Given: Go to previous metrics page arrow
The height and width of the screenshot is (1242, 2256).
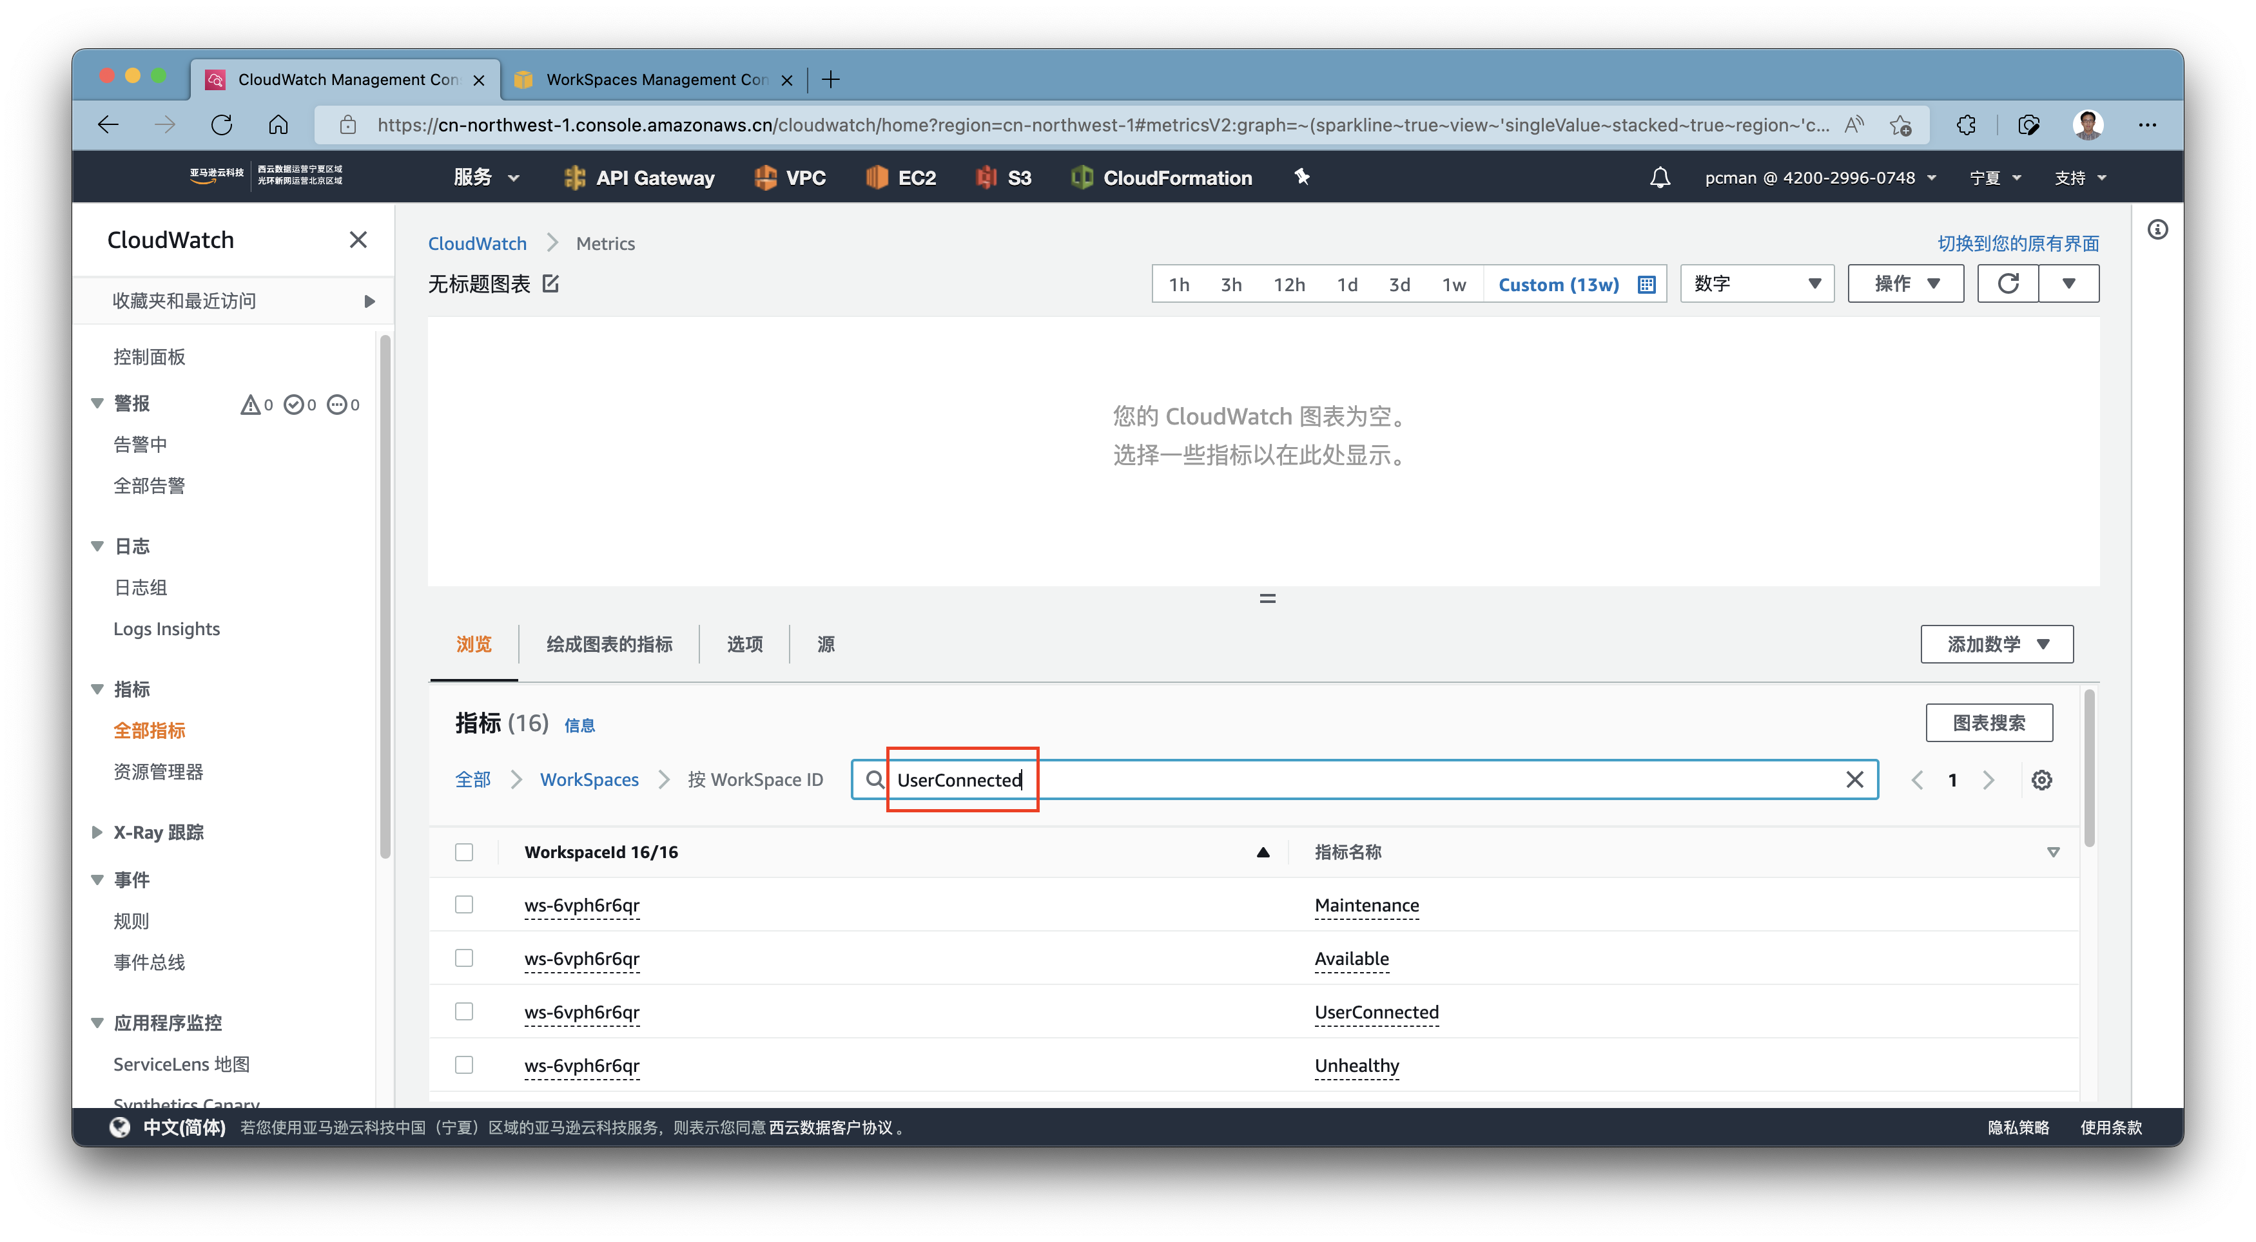Looking at the screenshot, I should tap(1917, 780).
